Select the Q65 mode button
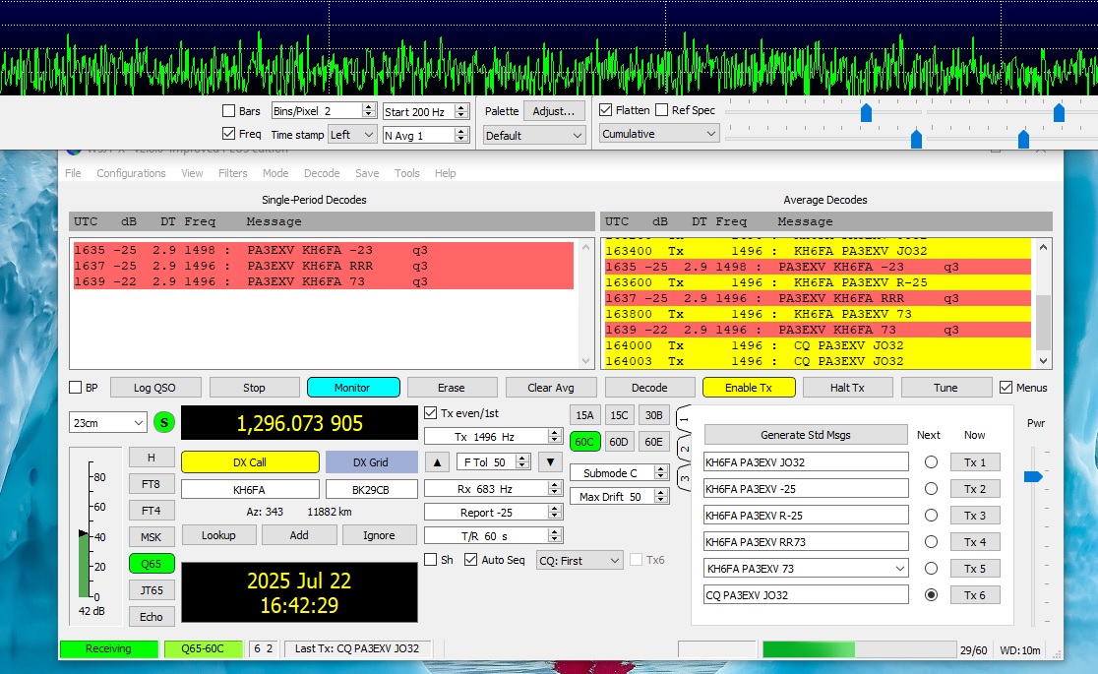 pos(152,564)
